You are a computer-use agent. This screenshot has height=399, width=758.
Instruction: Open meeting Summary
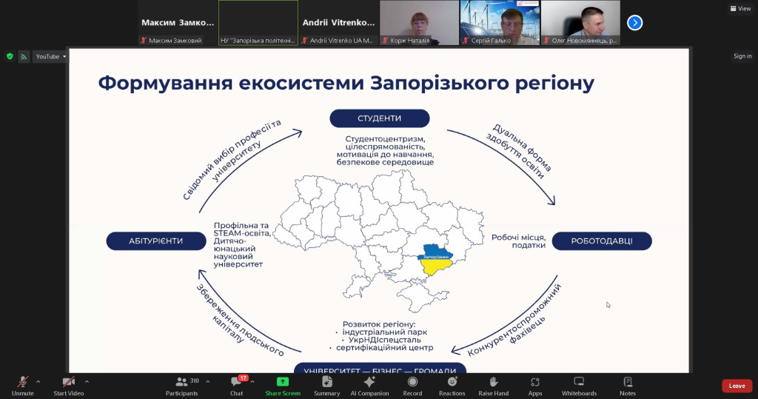[x=326, y=386]
